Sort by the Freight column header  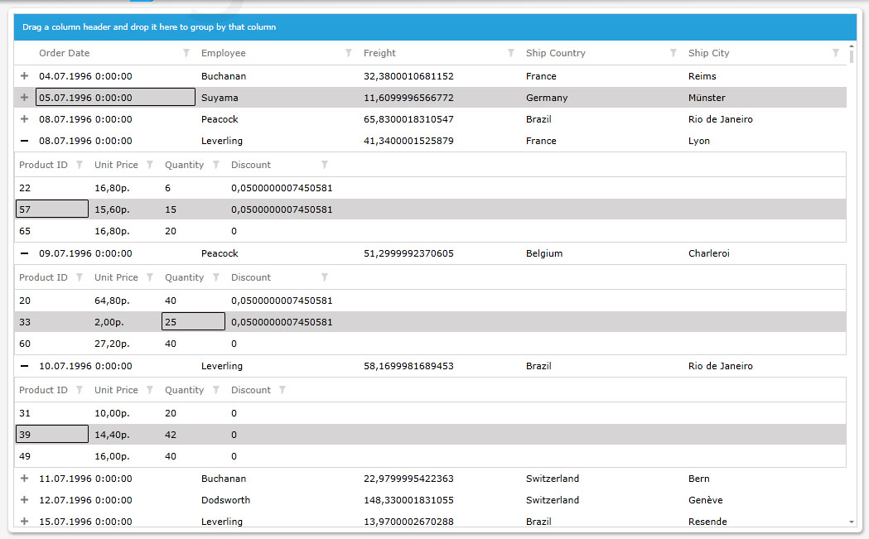pyautogui.click(x=379, y=53)
